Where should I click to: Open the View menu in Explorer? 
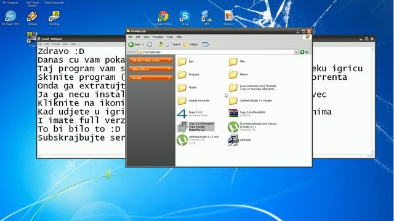[147, 37]
